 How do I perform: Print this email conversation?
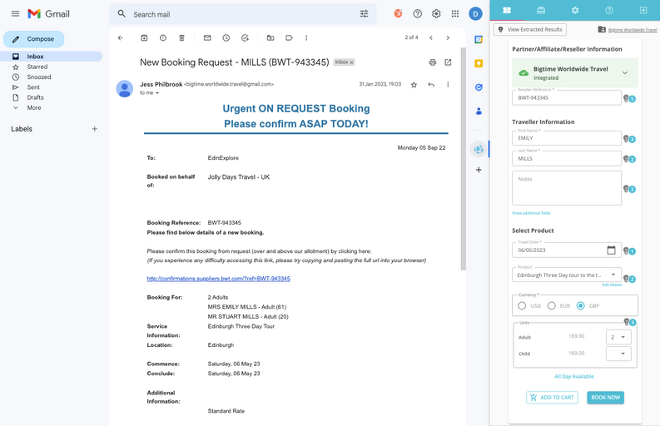point(432,62)
